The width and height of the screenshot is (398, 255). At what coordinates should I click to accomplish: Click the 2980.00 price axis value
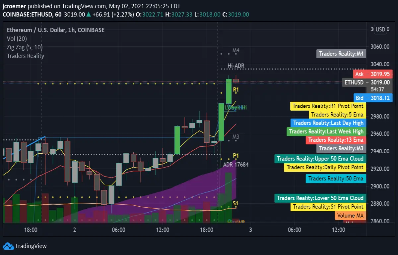(380, 116)
